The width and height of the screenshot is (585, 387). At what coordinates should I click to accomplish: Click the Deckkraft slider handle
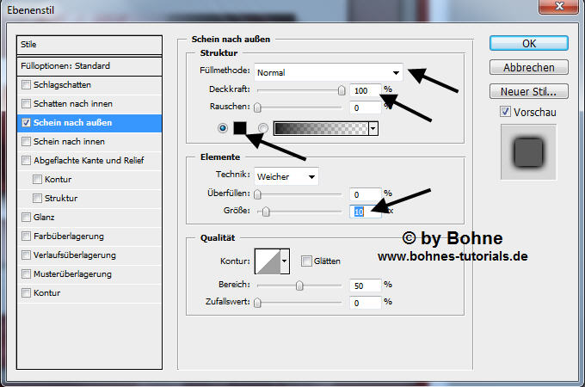342,89
